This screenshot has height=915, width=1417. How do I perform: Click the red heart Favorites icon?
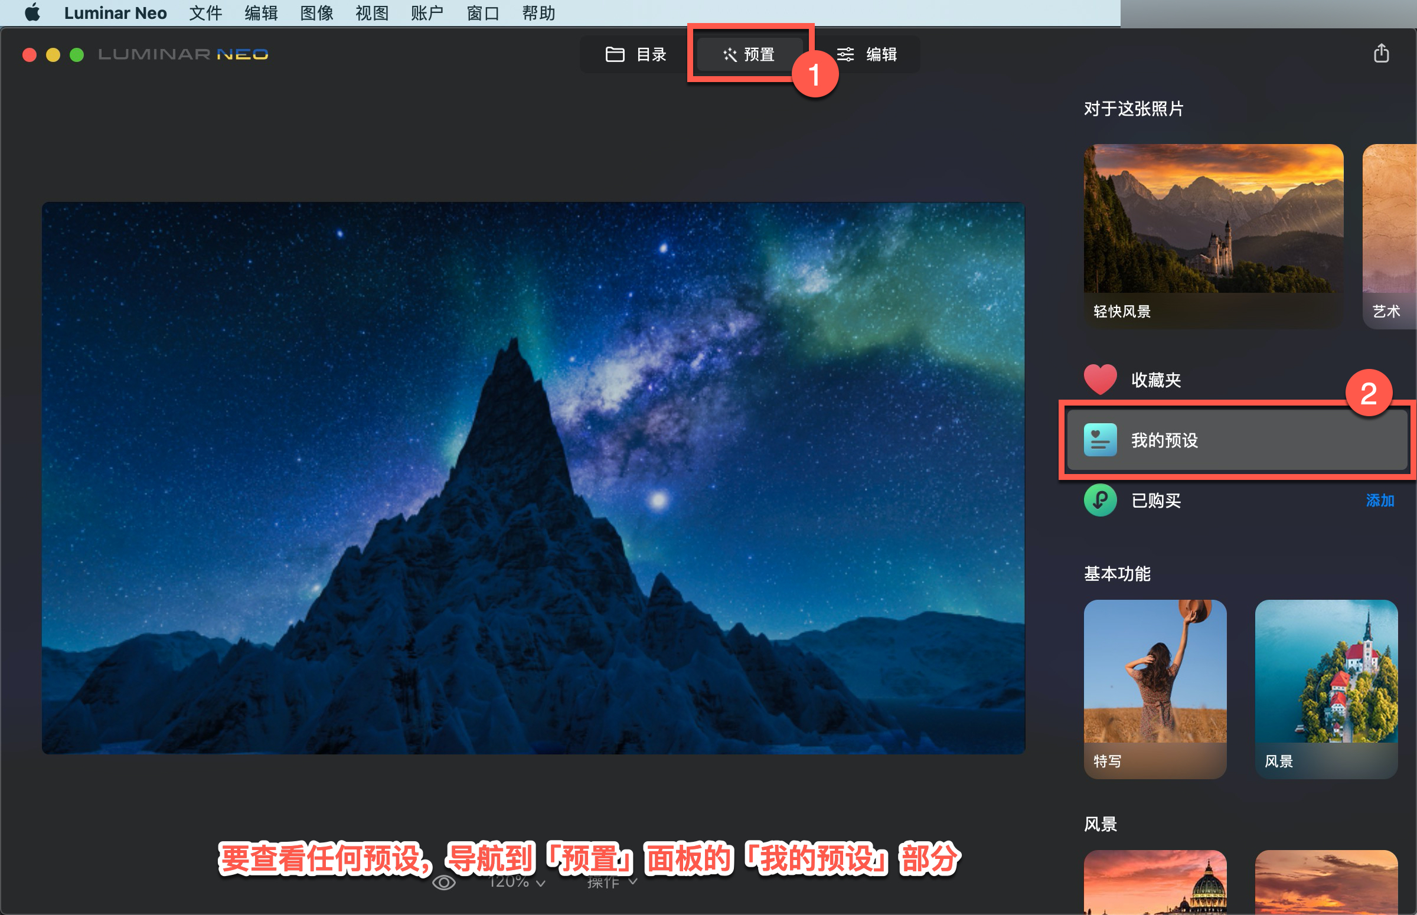tap(1100, 379)
